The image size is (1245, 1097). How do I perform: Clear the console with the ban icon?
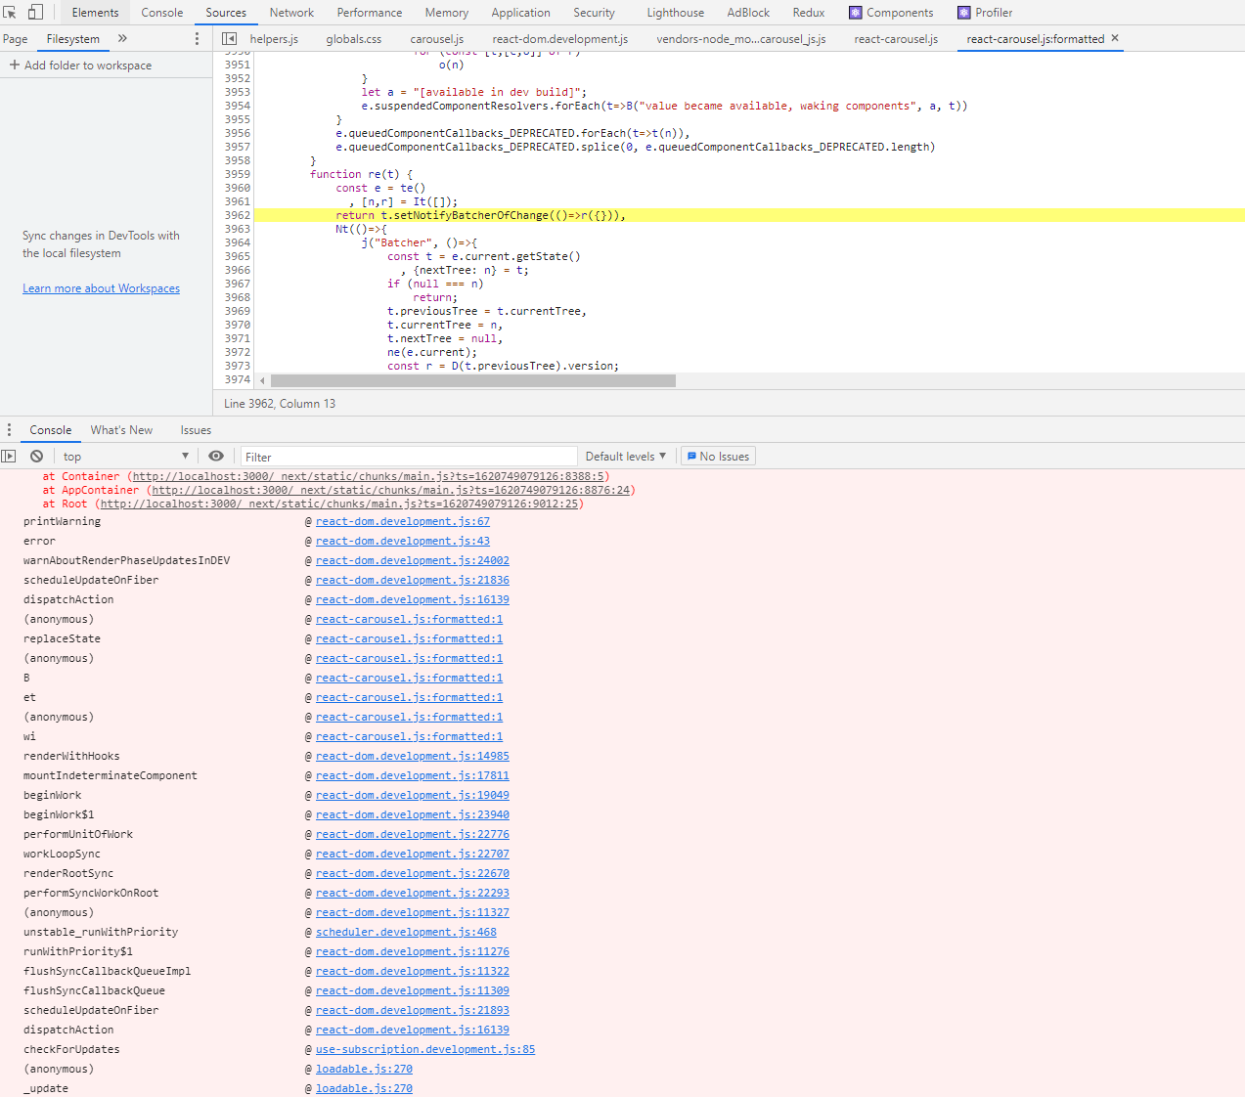[x=36, y=457]
